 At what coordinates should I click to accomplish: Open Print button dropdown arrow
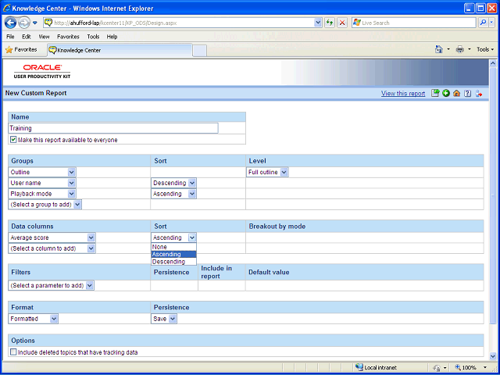(x=469, y=49)
